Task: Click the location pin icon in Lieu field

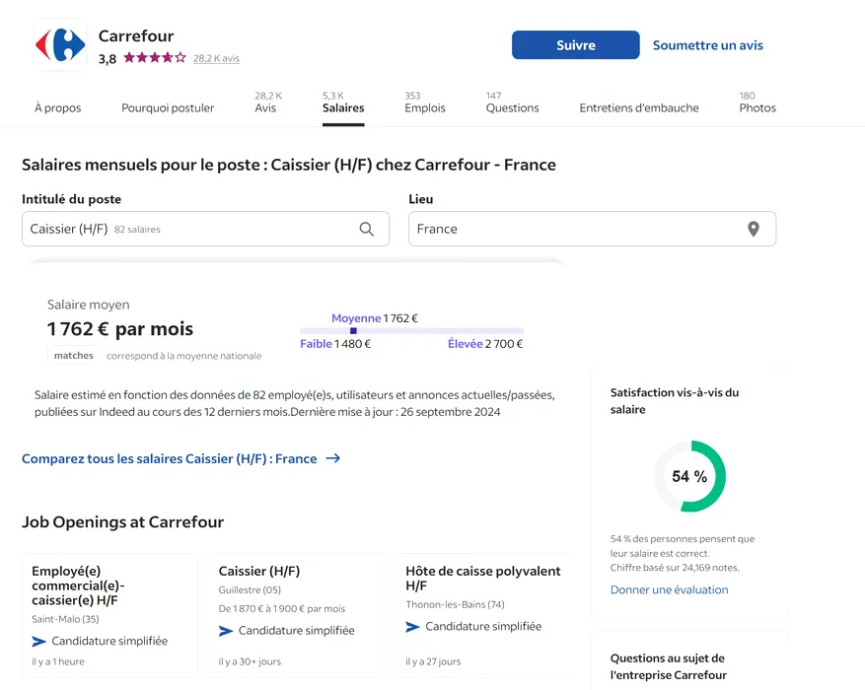Action: pyautogui.click(x=753, y=229)
